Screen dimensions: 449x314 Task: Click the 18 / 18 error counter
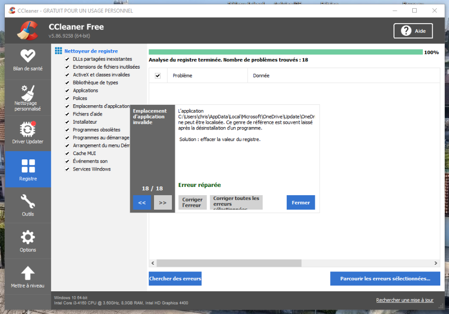coord(153,188)
